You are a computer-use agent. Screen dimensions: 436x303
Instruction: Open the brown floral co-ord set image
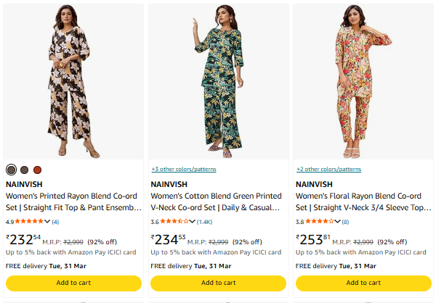(73, 81)
